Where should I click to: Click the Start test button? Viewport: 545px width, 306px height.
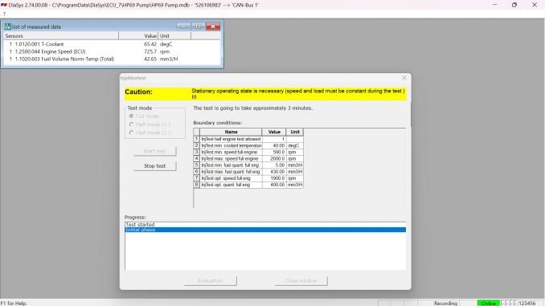click(x=154, y=151)
